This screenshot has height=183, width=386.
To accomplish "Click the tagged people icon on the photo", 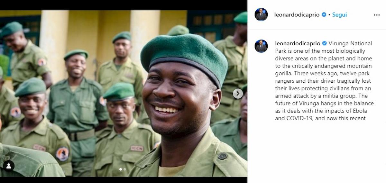I will click(9, 166).
